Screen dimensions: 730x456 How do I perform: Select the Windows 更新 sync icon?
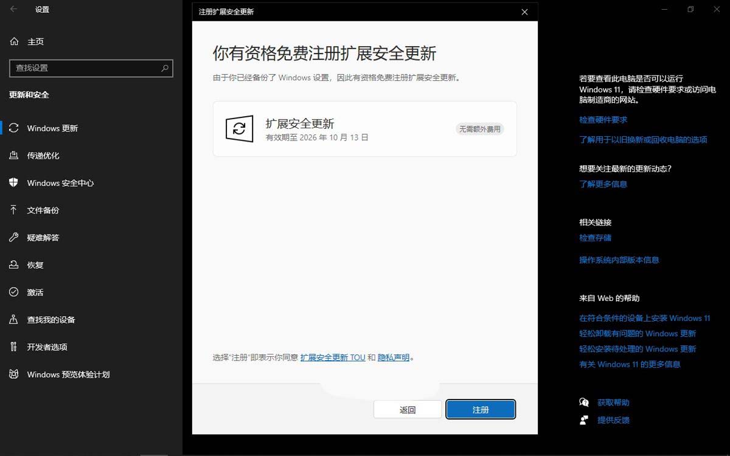click(x=14, y=128)
